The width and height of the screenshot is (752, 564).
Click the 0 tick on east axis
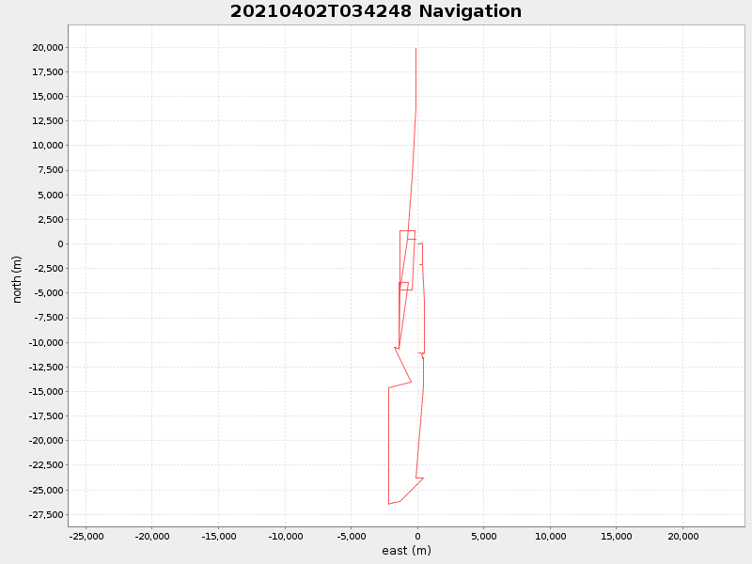(417, 537)
